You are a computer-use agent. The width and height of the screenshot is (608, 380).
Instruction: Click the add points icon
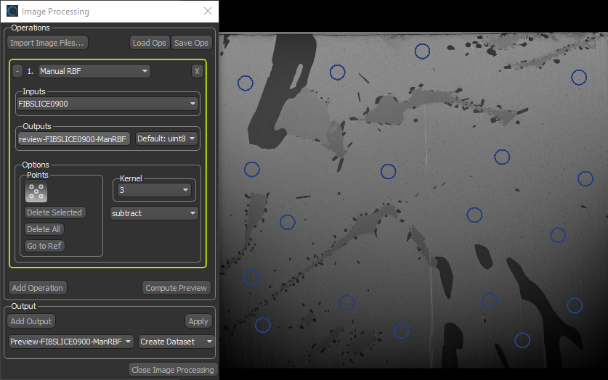[x=36, y=192]
